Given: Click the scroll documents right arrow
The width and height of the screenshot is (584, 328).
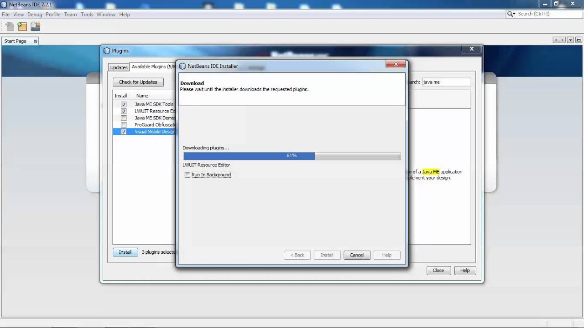Looking at the screenshot, I should pyautogui.click(x=563, y=40).
